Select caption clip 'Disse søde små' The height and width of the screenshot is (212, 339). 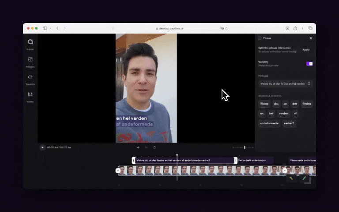click(302, 160)
